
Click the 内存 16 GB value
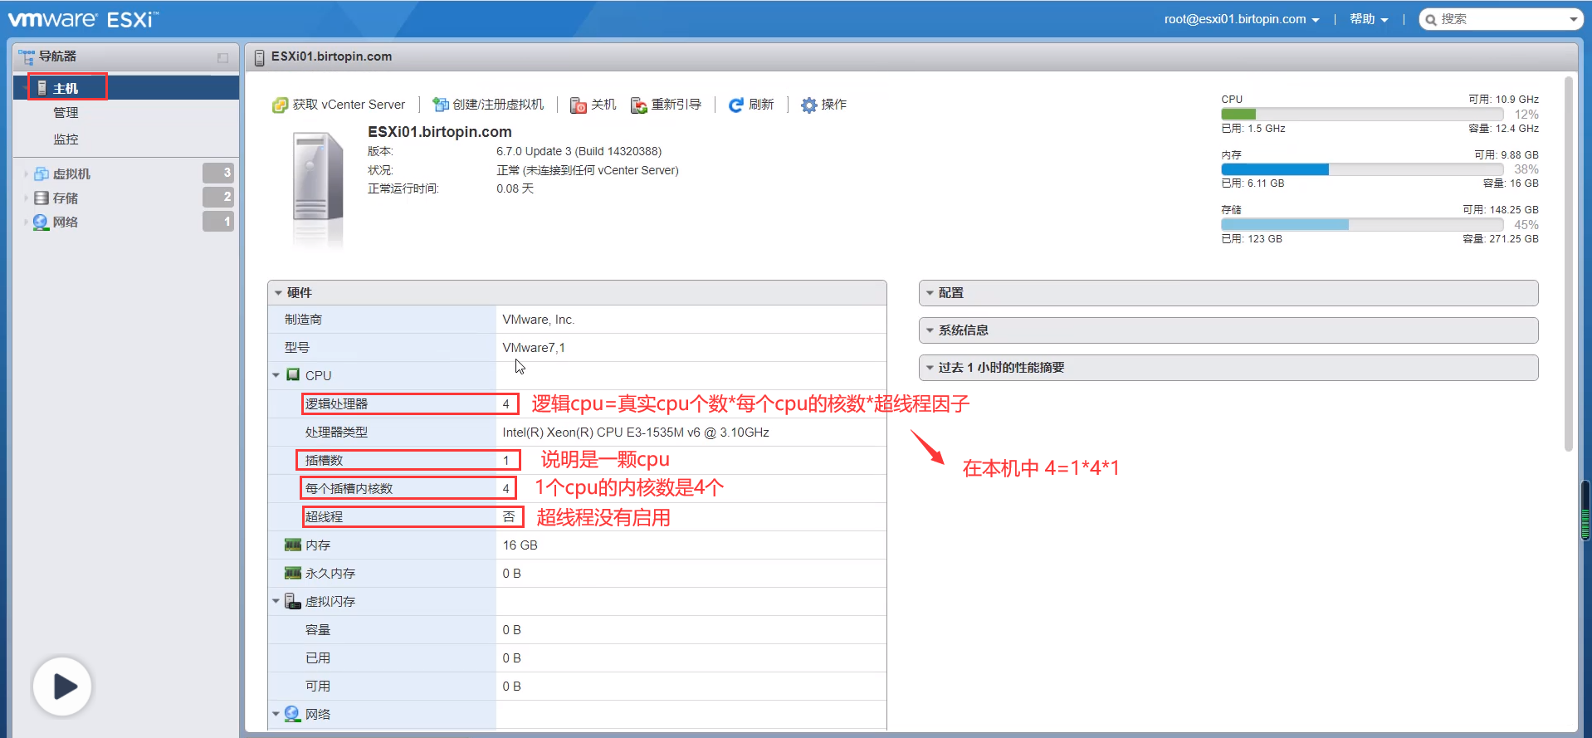click(x=520, y=545)
